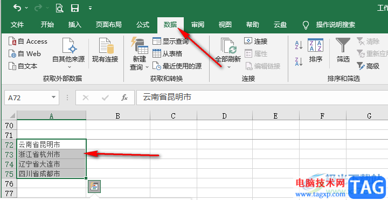The image size is (388, 200).
Task: Switch to the 帮助 ribbon tab
Action: [253, 25]
